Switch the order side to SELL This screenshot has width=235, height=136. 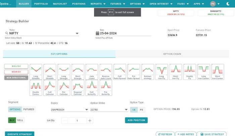pos(20,120)
